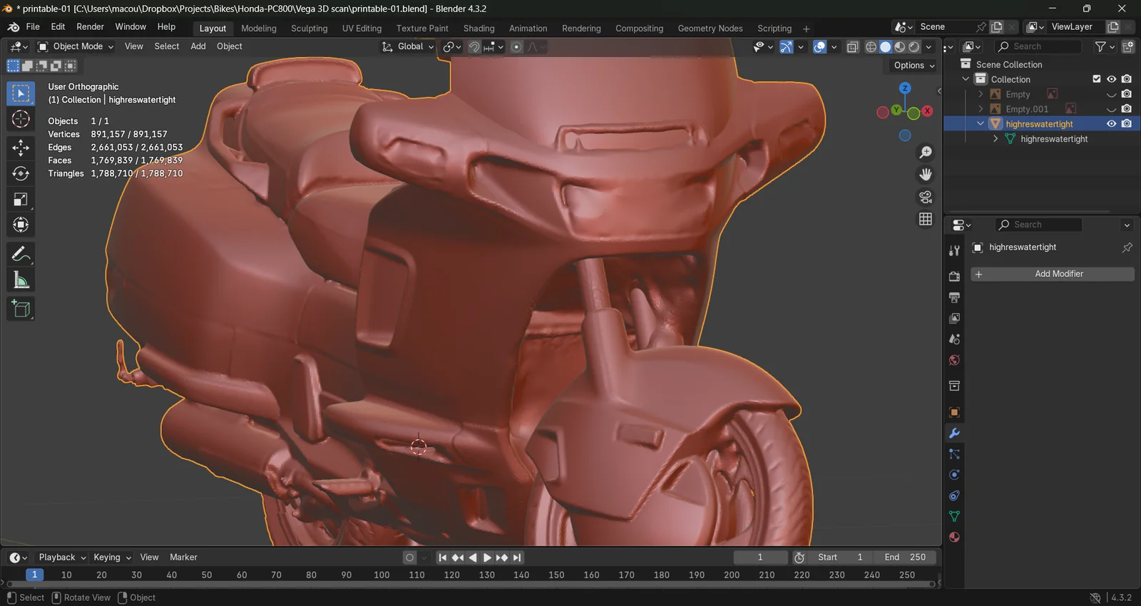The height and width of the screenshot is (606, 1141).
Task: Select the Add Cube tool
Action: coord(21,309)
